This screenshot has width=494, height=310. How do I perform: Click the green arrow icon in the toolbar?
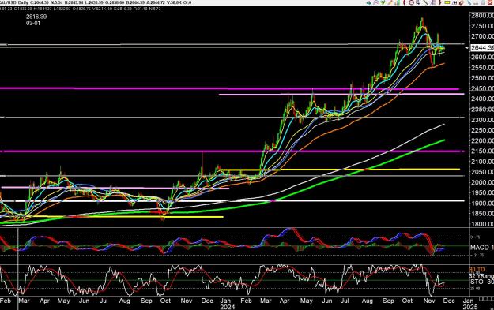383,2
